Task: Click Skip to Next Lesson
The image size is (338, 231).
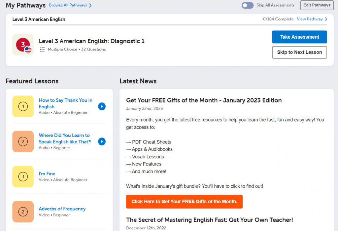Action: [x=299, y=52]
